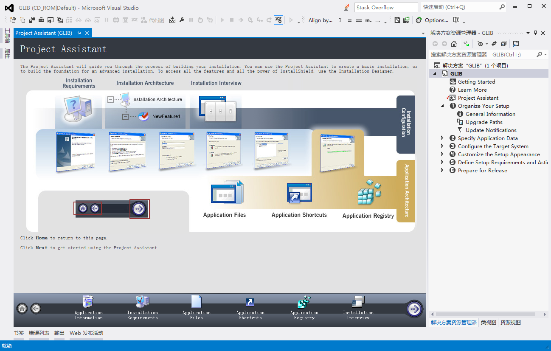Toggle preview selected items icon
This screenshot has width=551, height=351.
(x=516, y=44)
